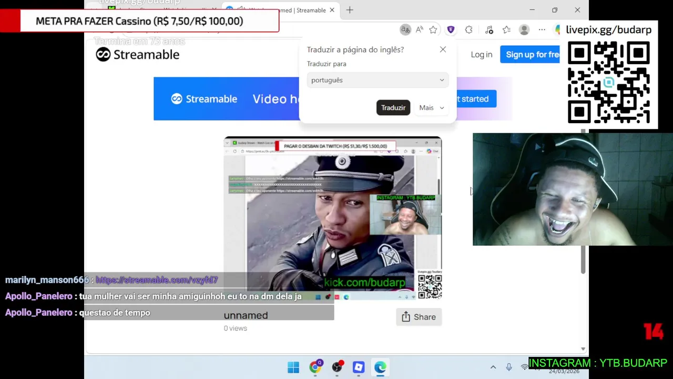Open the Edge settings three-dots menu
This screenshot has width=673, height=379.
coord(542,30)
